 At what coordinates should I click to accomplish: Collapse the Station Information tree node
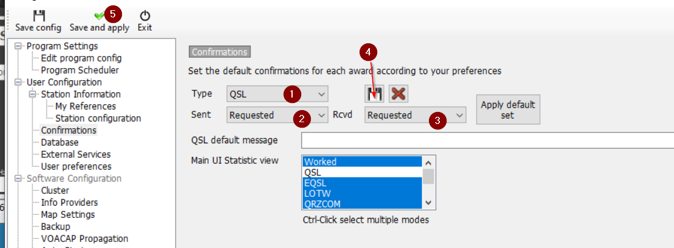click(x=32, y=94)
